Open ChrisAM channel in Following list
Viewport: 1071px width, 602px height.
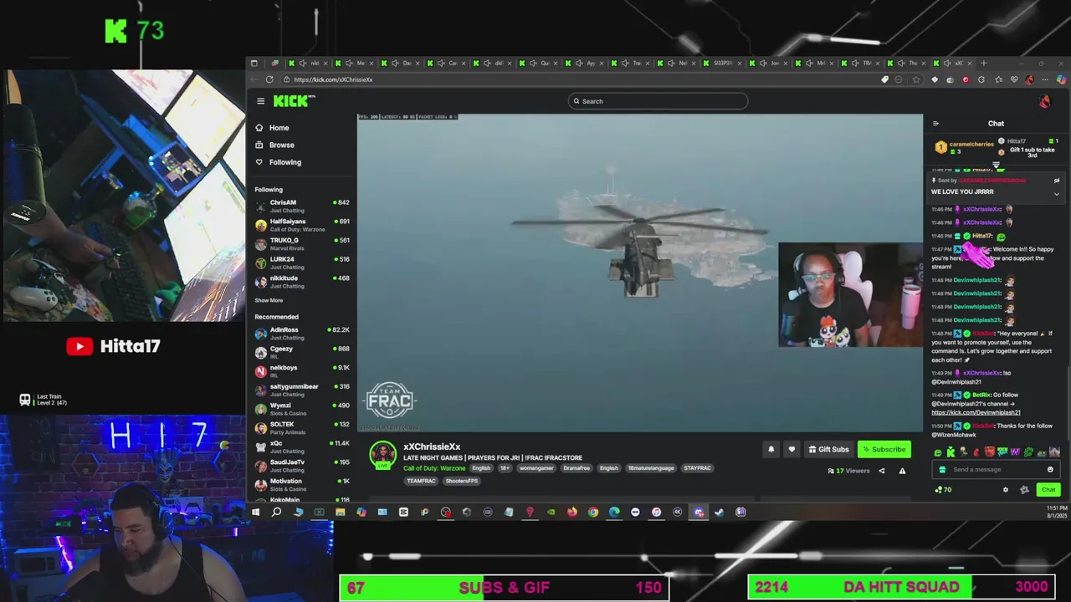coord(301,206)
